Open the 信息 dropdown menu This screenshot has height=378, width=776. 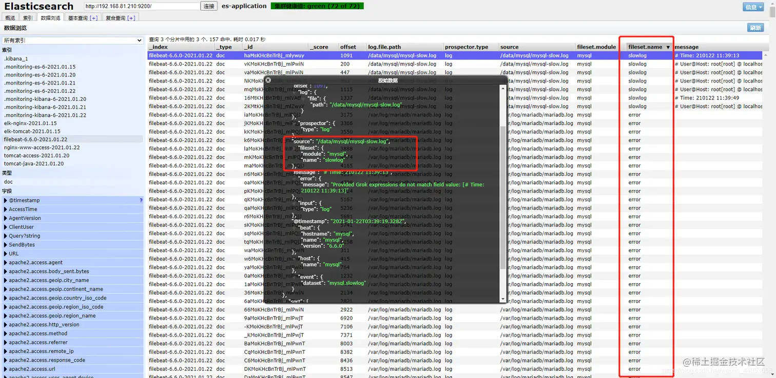753,7
